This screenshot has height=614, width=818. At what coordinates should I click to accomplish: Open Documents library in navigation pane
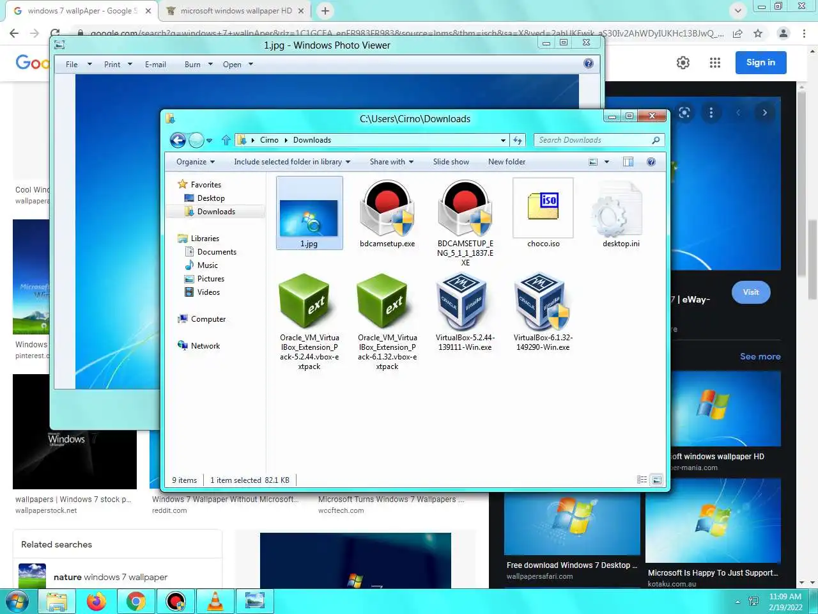coord(217,252)
